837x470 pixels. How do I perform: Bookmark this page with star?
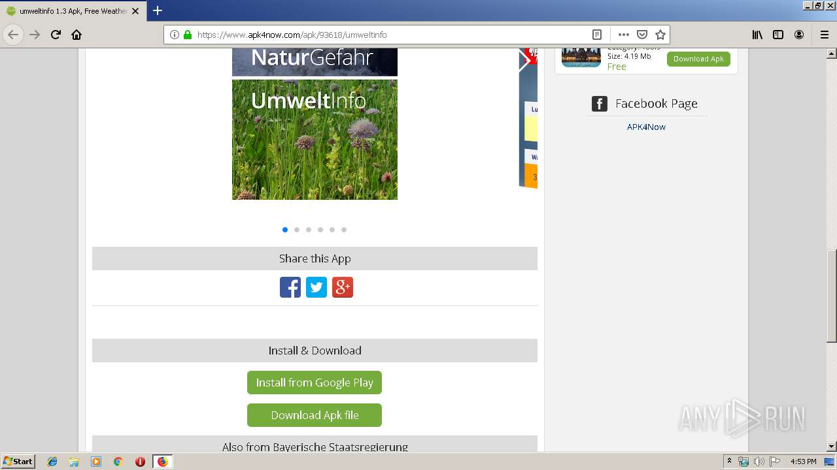[x=660, y=35]
